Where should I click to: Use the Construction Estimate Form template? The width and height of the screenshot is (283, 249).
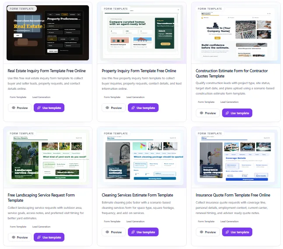click(237, 113)
